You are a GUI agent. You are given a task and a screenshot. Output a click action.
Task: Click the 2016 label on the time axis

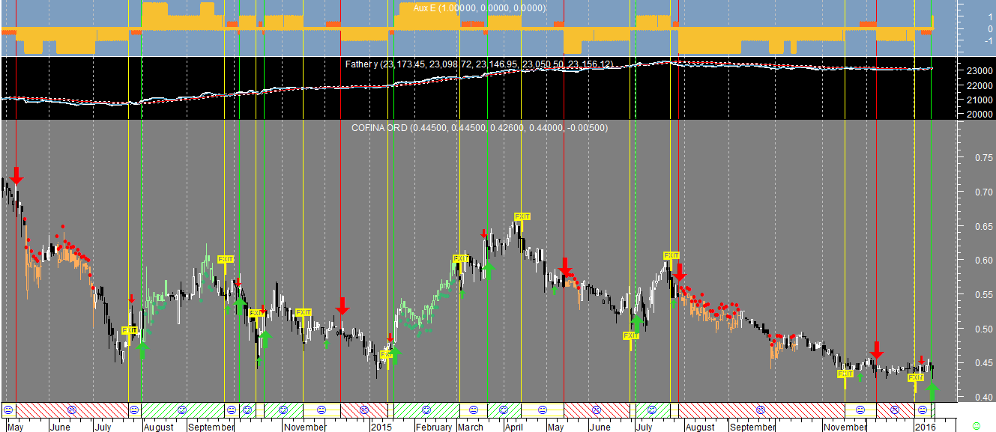pos(926,427)
